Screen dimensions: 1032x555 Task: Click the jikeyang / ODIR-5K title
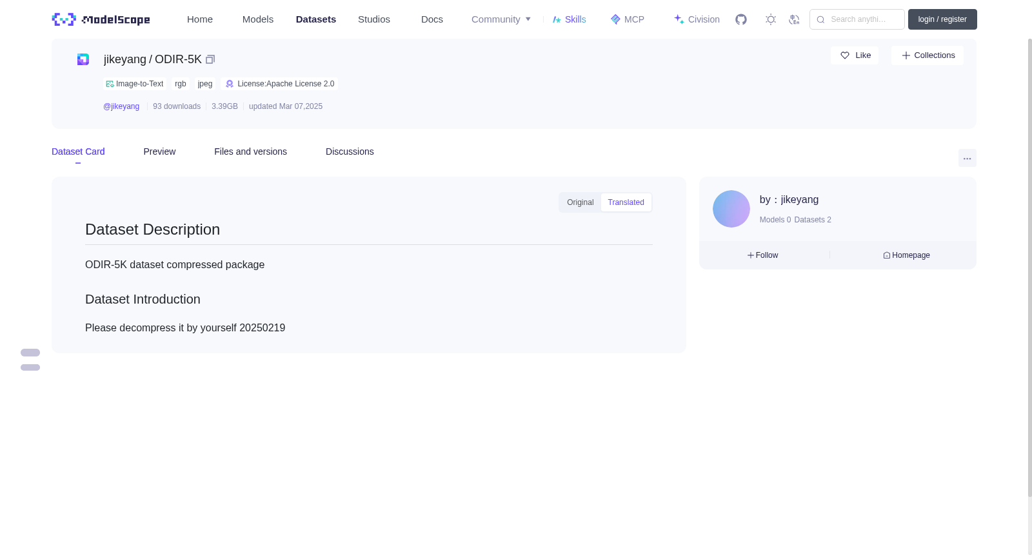click(153, 59)
